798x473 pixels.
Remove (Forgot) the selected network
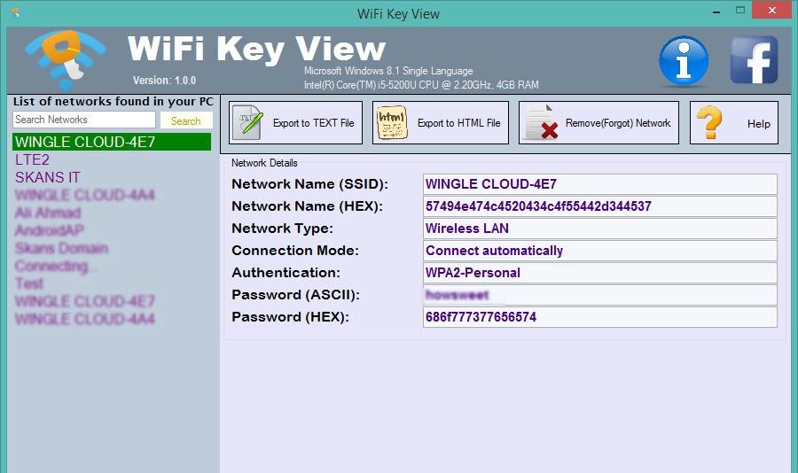(x=598, y=122)
